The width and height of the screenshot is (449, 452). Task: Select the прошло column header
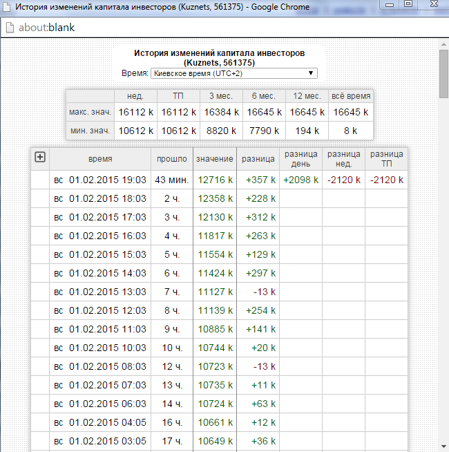coord(171,159)
